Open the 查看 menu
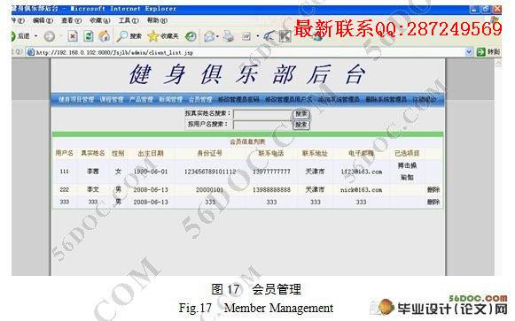Screen dimensions: 515x321 tap(71, 20)
